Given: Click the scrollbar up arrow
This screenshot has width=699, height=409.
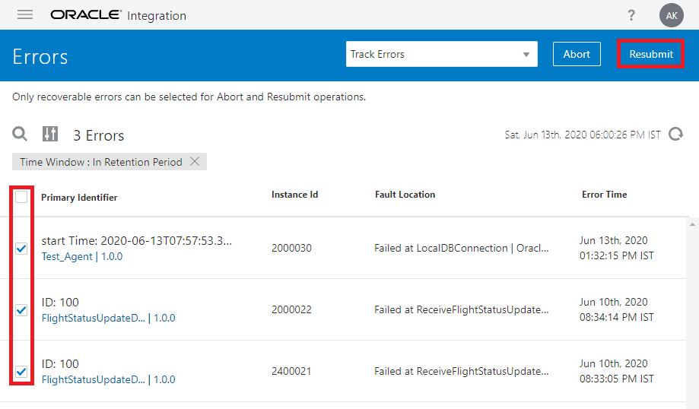Looking at the screenshot, I should (x=692, y=224).
